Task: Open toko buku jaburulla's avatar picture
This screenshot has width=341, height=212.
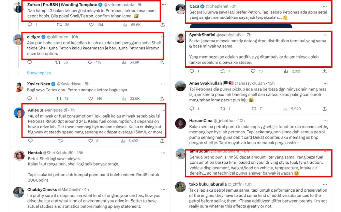Action: (180, 187)
